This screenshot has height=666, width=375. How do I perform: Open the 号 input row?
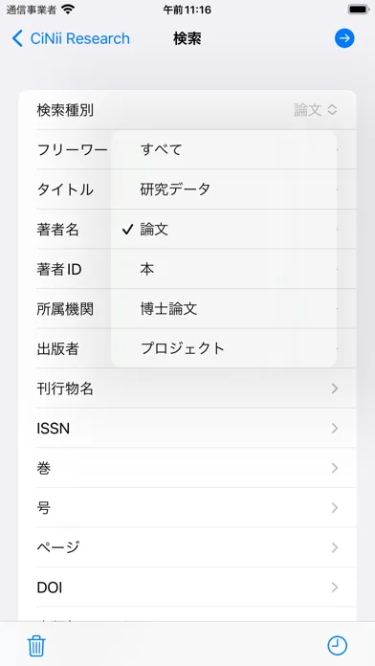click(x=187, y=507)
